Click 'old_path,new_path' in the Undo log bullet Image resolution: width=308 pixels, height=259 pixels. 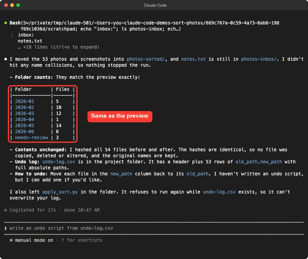pos(259,162)
